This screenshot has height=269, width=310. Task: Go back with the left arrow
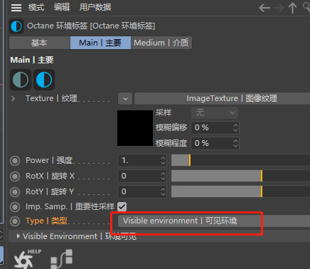(x=264, y=8)
